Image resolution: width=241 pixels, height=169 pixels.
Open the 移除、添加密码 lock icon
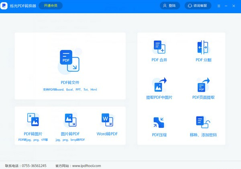tap(203, 122)
